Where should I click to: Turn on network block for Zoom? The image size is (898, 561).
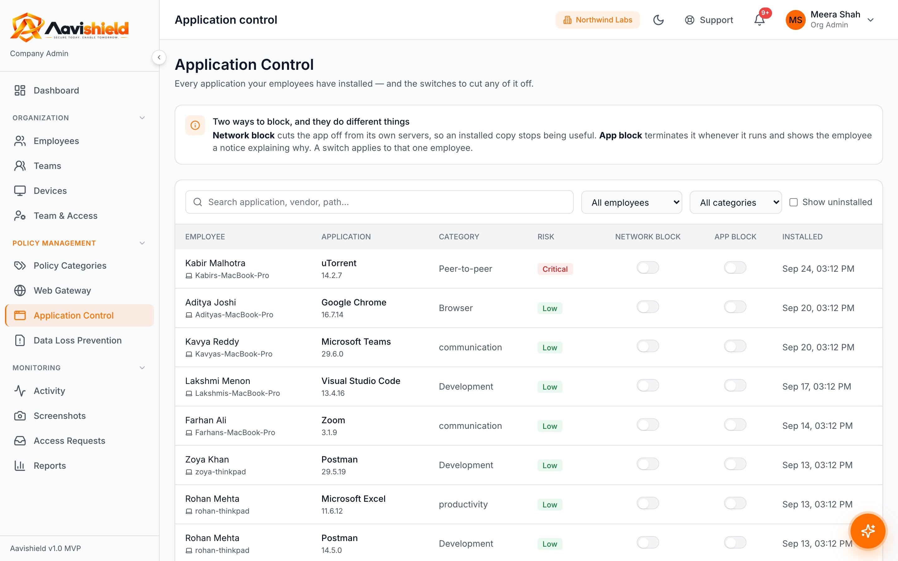648,424
